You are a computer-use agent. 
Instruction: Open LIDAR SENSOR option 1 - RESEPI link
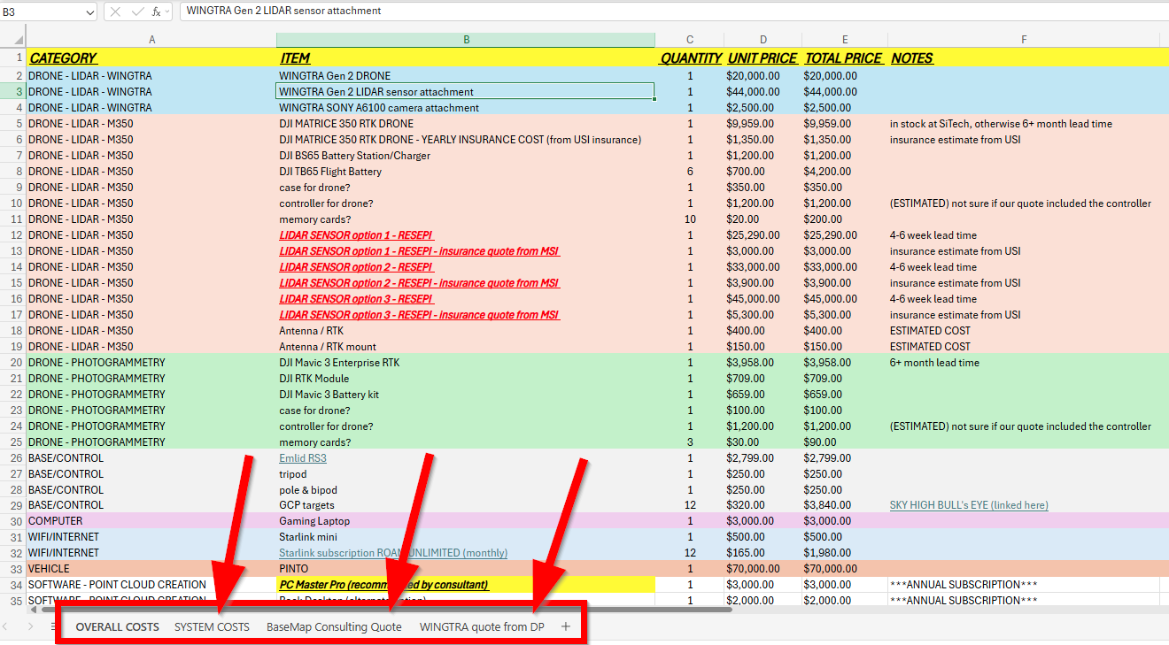[x=356, y=234]
